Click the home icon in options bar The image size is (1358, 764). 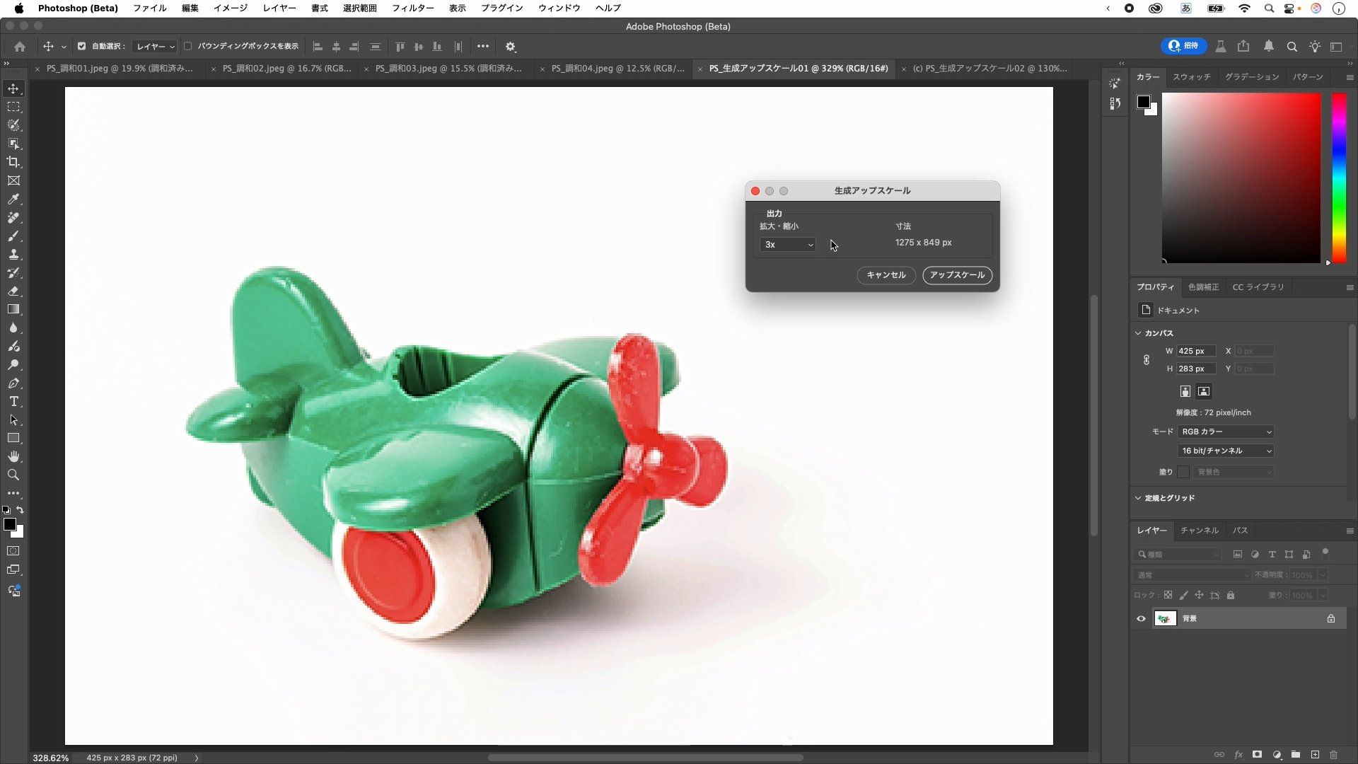(20, 47)
